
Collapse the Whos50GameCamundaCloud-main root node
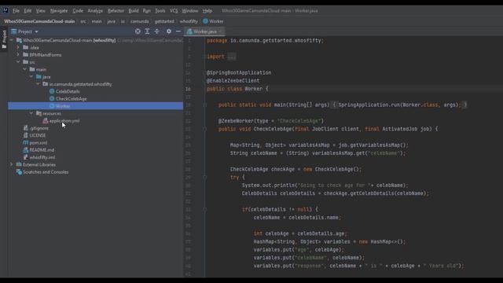point(12,40)
